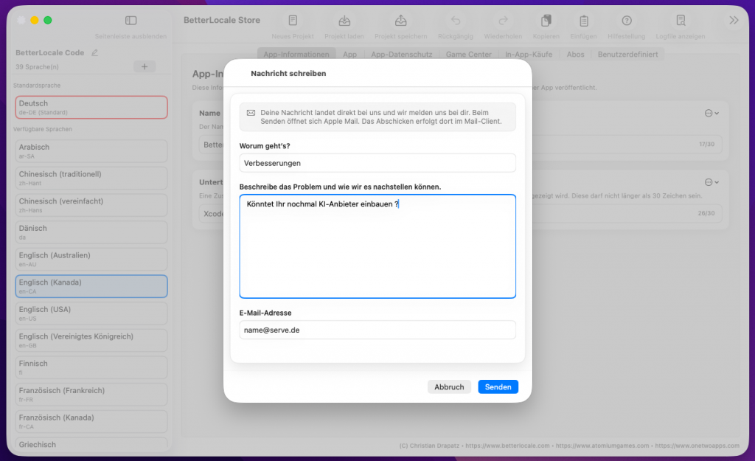
Task: Switch to the Game Center tab
Action: click(468, 55)
